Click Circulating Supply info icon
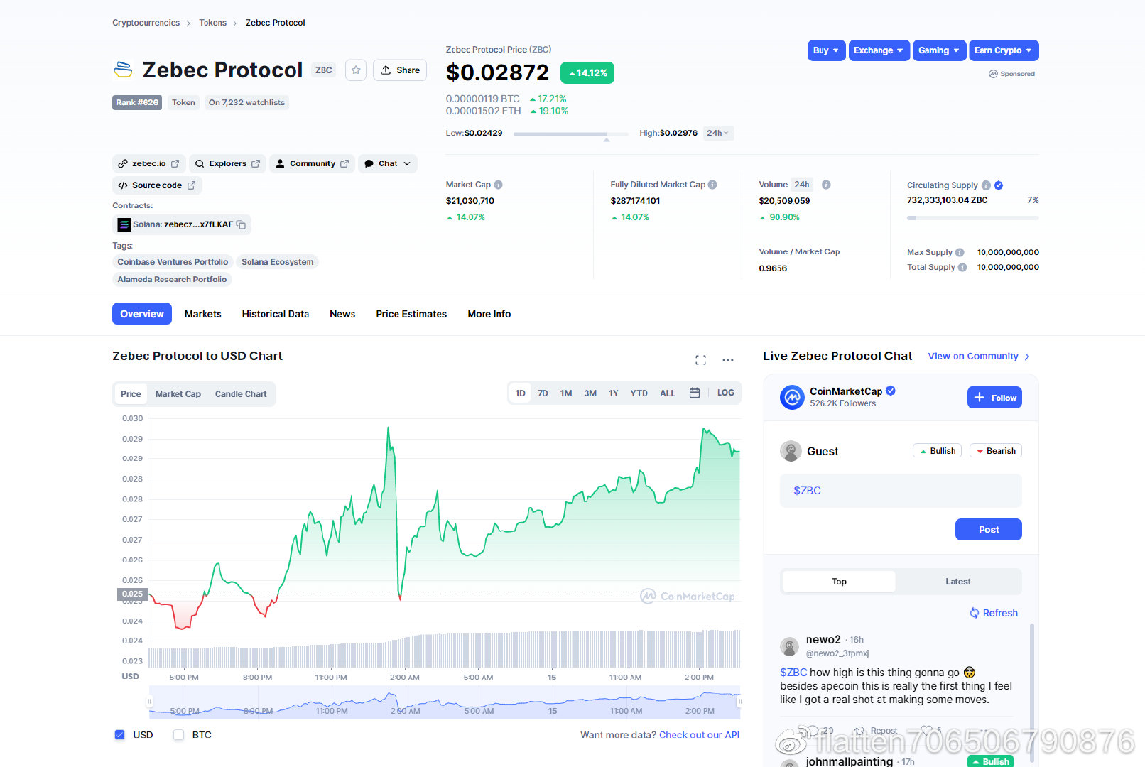 [x=986, y=185]
